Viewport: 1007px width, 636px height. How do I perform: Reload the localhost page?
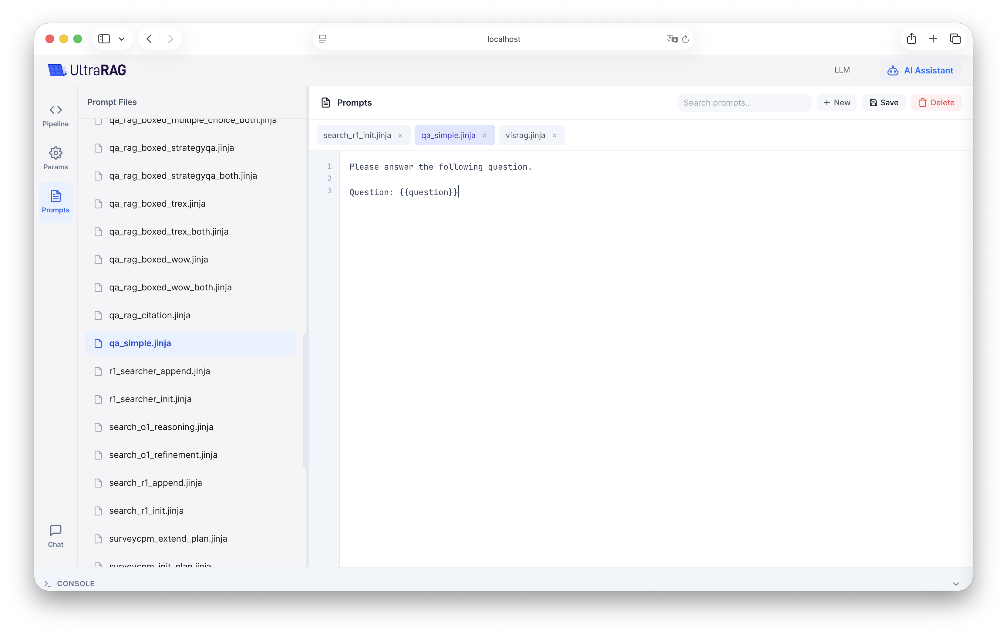(685, 39)
